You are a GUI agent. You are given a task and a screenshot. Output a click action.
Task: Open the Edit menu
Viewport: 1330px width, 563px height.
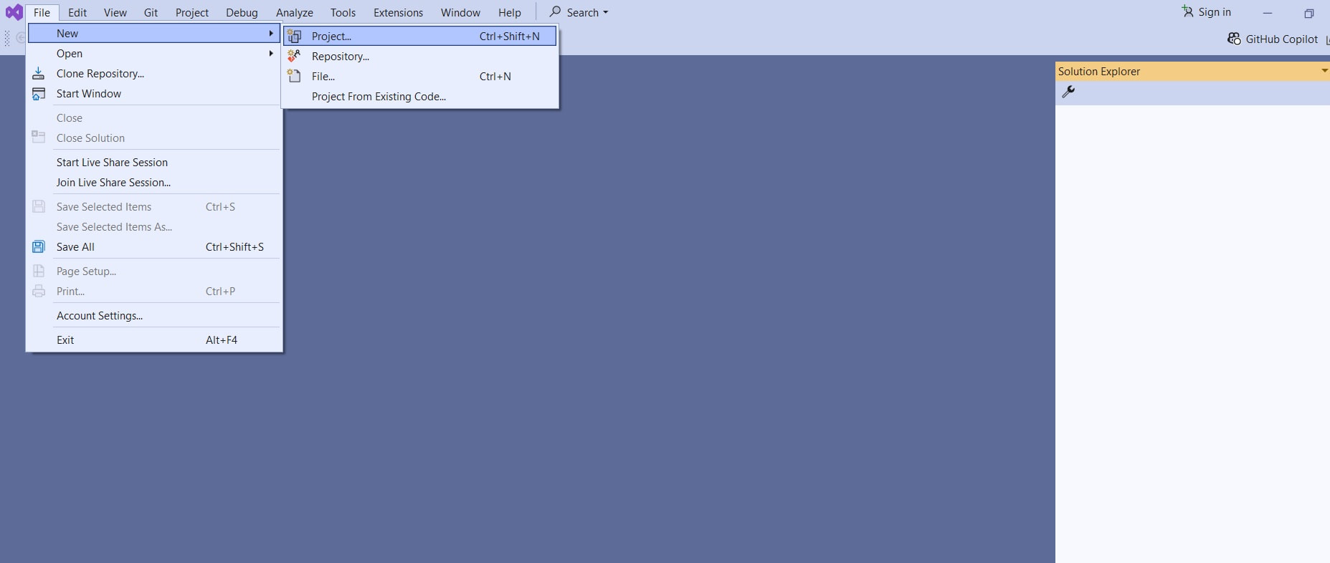pos(77,12)
